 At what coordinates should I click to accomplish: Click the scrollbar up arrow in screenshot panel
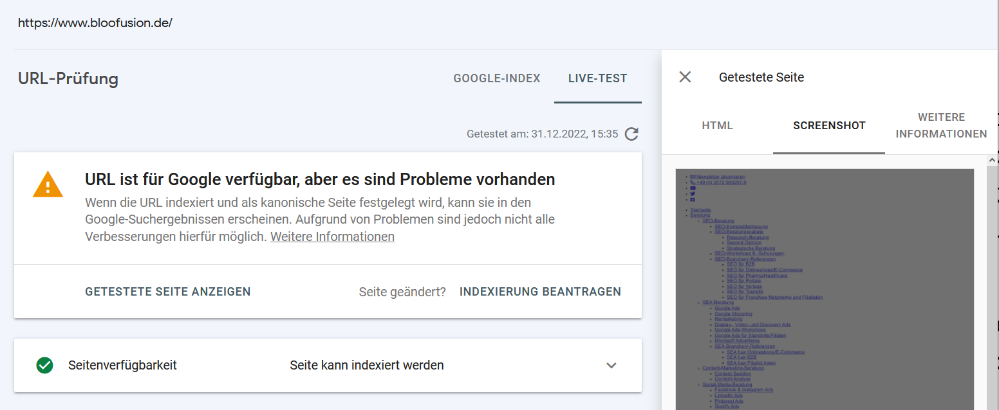point(992,160)
